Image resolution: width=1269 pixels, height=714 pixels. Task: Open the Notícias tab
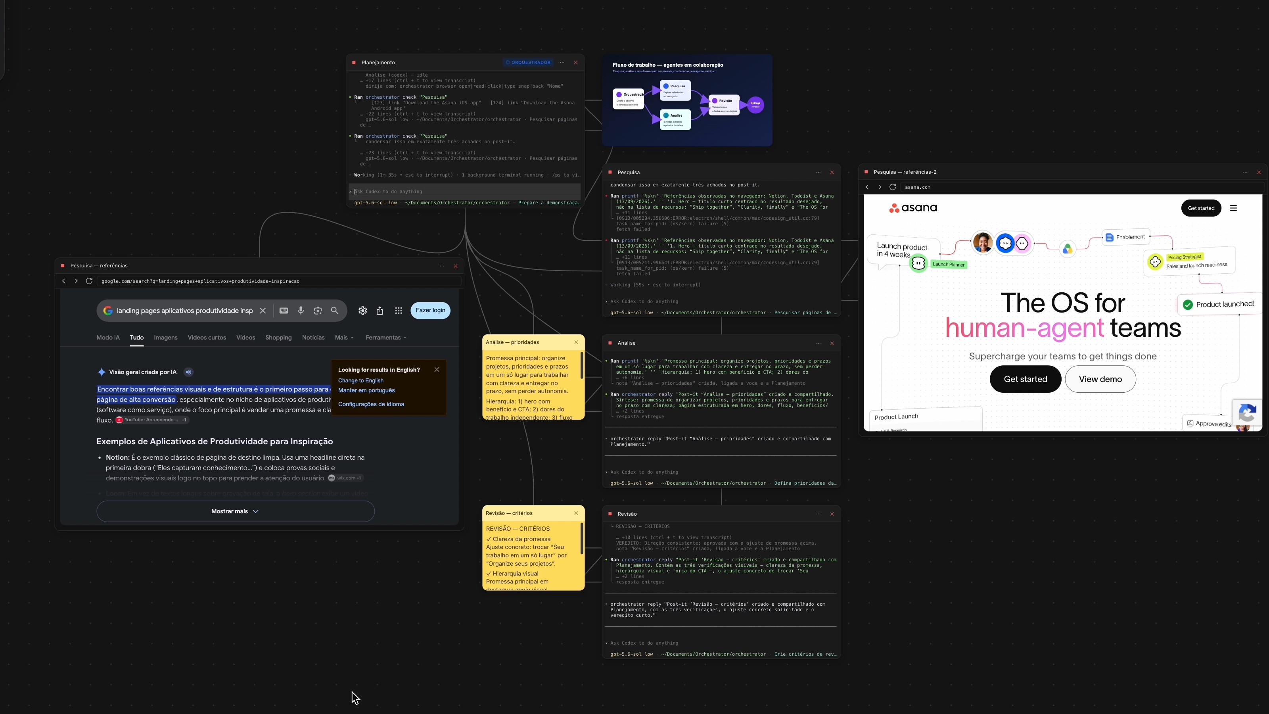[313, 338]
